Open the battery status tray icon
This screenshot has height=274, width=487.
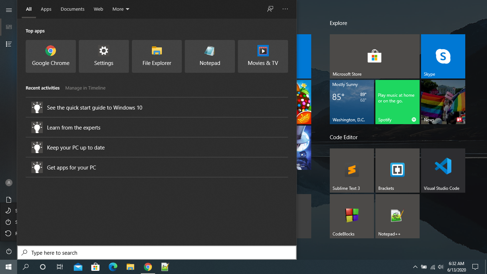(424, 267)
